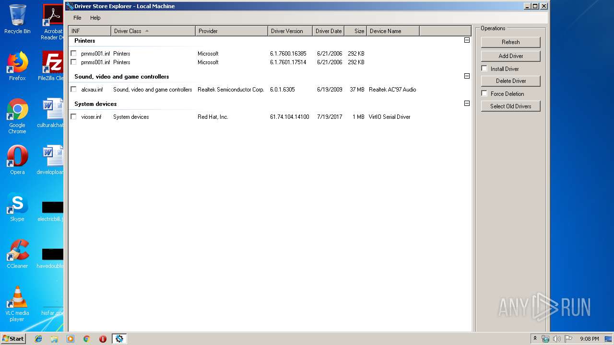Sort by the Device Name column header
The height and width of the screenshot is (345, 614).
coord(393,31)
